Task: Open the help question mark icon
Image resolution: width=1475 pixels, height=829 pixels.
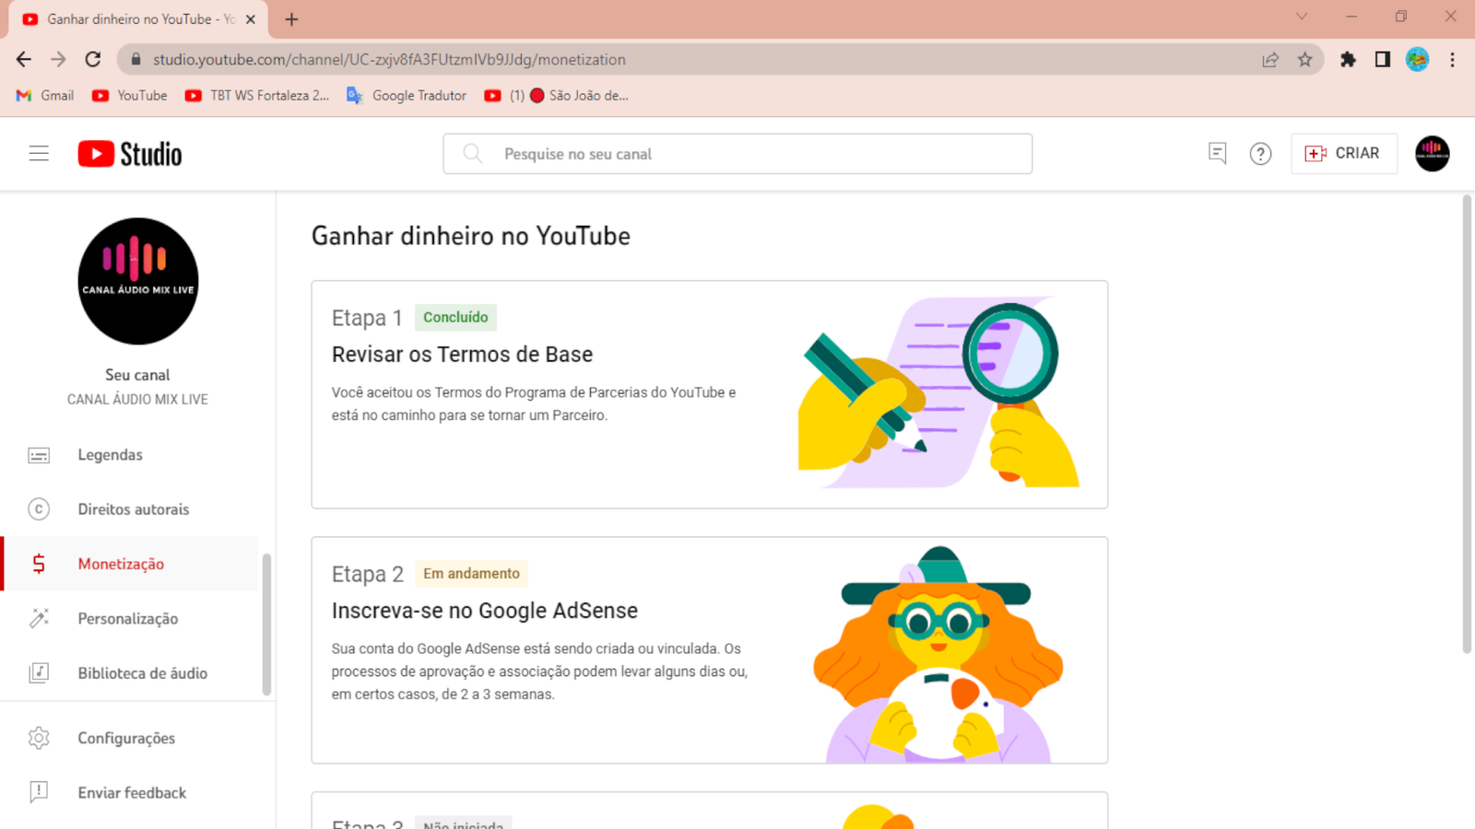Action: tap(1260, 154)
